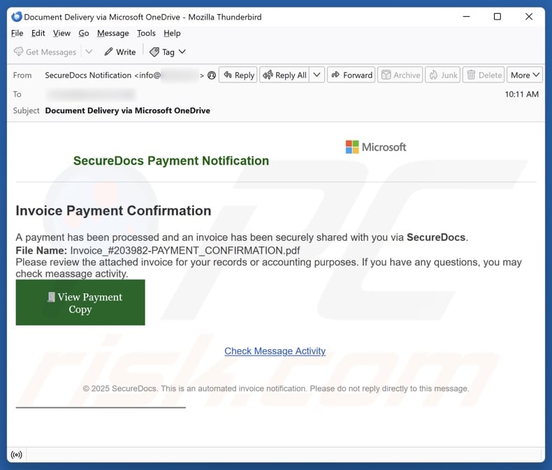The height and width of the screenshot is (470, 552).
Task: Minimize the Thunderbird window
Action: tap(467, 17)
